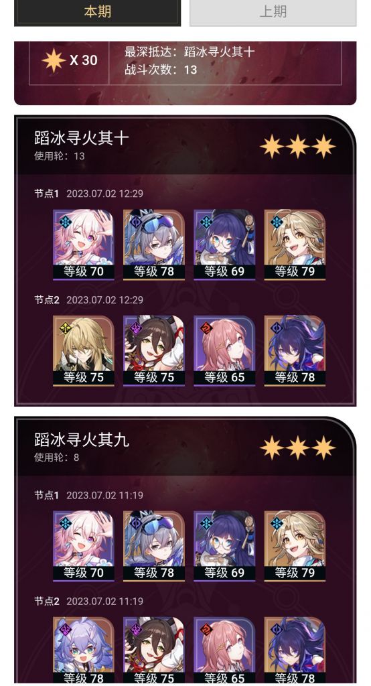Click the three stars rating of 蹈冰寻火其十
The width and height of the screenshot is (371, 686).
coord(297,147)
